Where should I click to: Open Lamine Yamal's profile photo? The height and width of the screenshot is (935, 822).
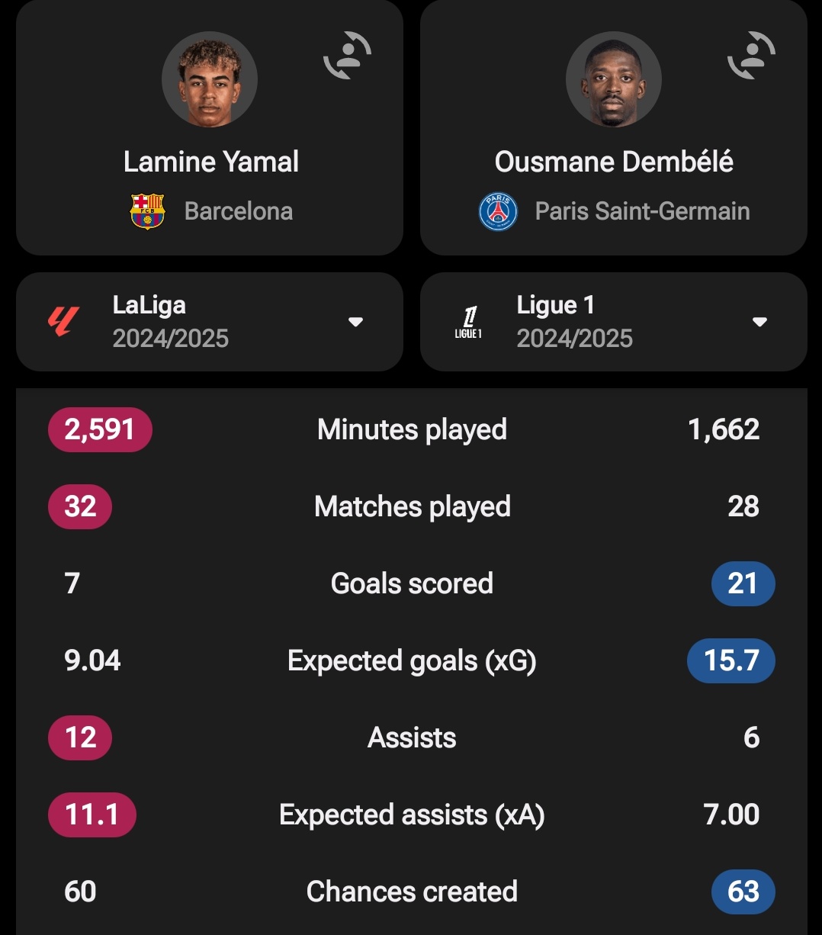pyautogui.click(x=210, y=79)
